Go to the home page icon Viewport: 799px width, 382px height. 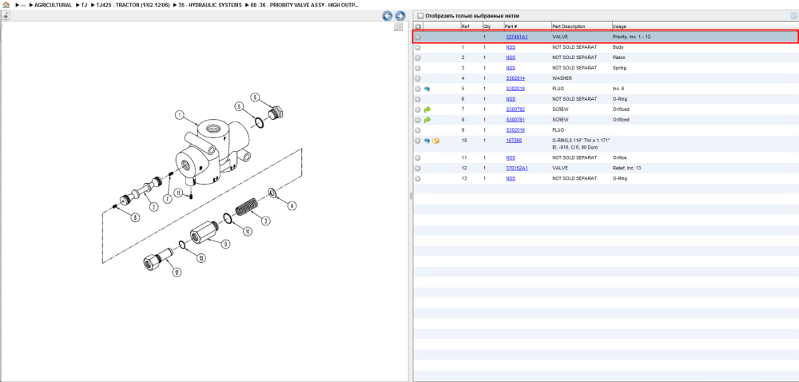(x=6, y=5)
